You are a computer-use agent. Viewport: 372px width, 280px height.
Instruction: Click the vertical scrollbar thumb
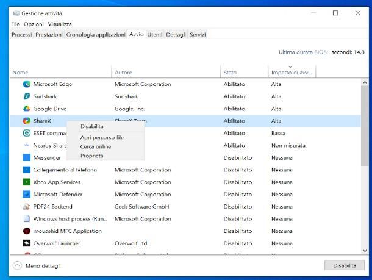coord(365,126)
